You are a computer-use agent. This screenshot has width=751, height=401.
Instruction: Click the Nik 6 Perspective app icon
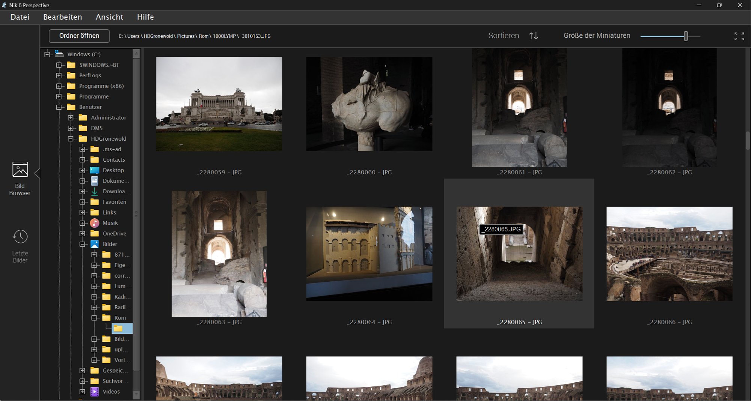pyautogui.click(x=4, y=5)
